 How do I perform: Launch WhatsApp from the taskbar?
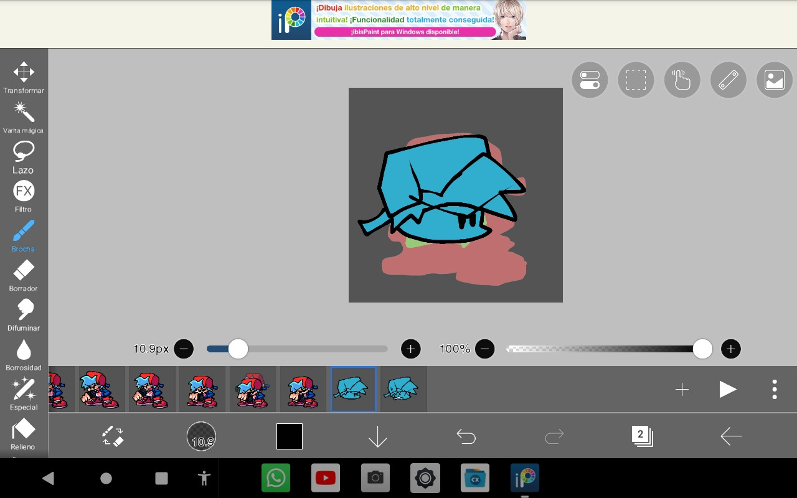coord(276,478)
